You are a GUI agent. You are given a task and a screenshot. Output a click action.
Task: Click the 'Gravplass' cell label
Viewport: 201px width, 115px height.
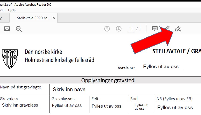click(x=9, y=99)
